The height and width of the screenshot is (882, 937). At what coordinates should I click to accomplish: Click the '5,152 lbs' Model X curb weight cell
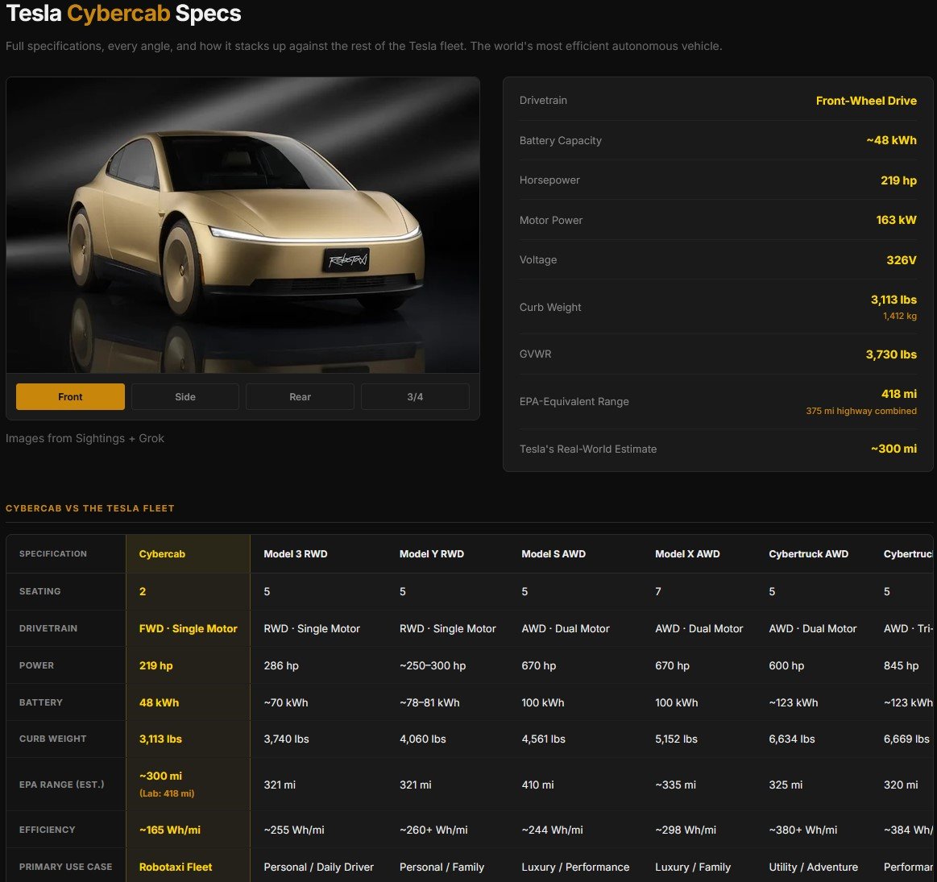pyautogui.click(x=677, y=739)
